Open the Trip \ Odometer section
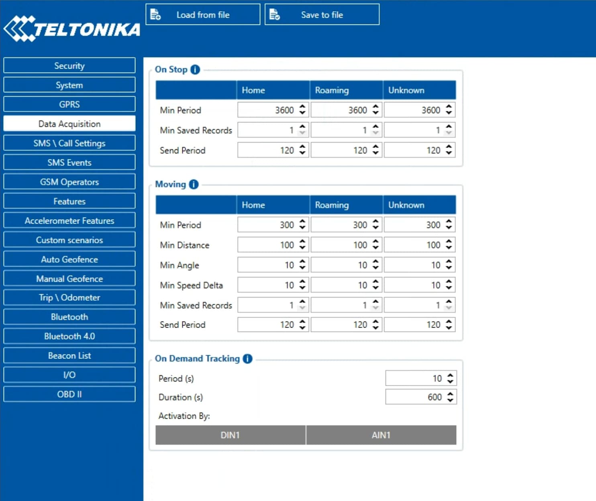The height and width of the screenshot is (501, 596). (x=69, y=297)
